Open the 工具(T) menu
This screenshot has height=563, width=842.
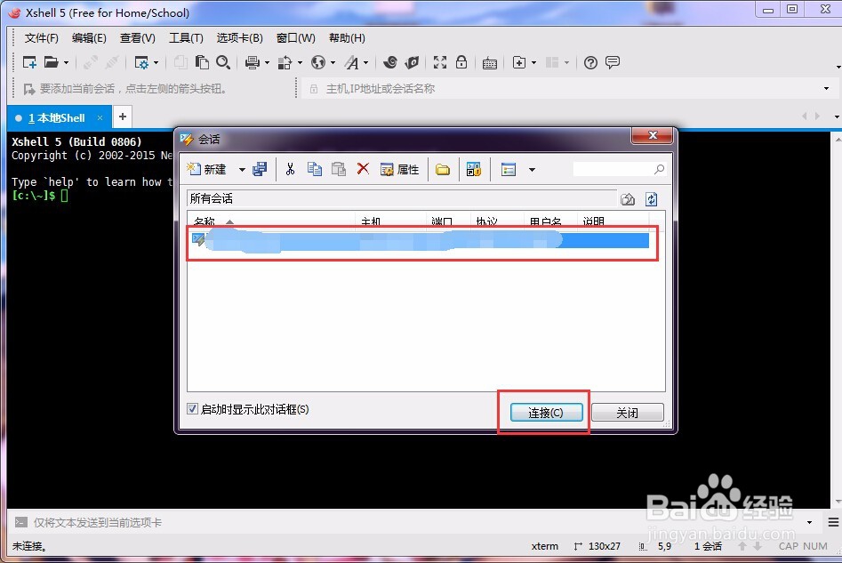(x=186, y=38)
